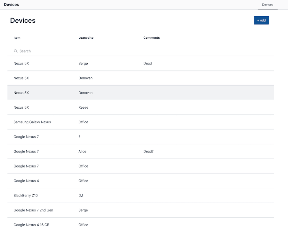Image resolution: width=288 pixels, height=232 pixels.
Task: Select the Google Nexus 7 2nd Gen row
Action: pyautogui.click(x=141, y=210)
